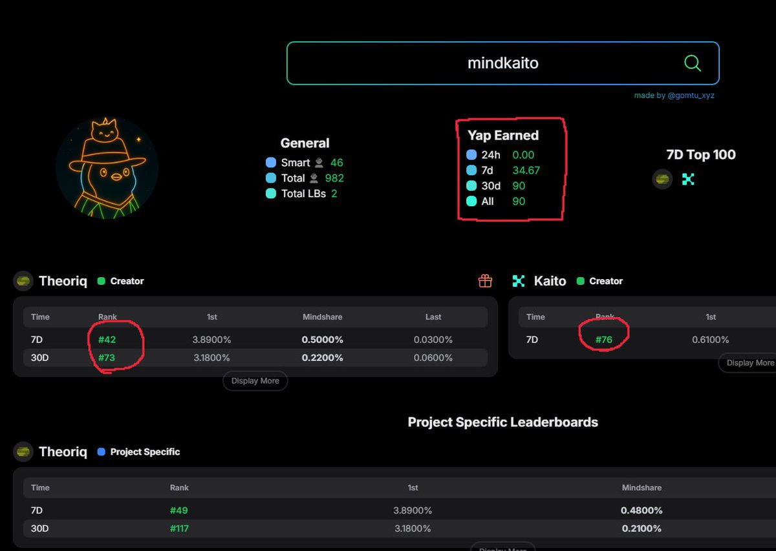Click 0.5000% mindshare value
This screenshot has height=551, width=776.
(323, 340)
